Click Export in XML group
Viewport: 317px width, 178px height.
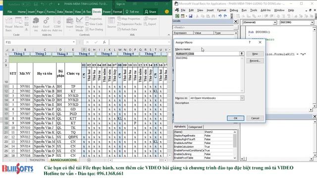150,24
